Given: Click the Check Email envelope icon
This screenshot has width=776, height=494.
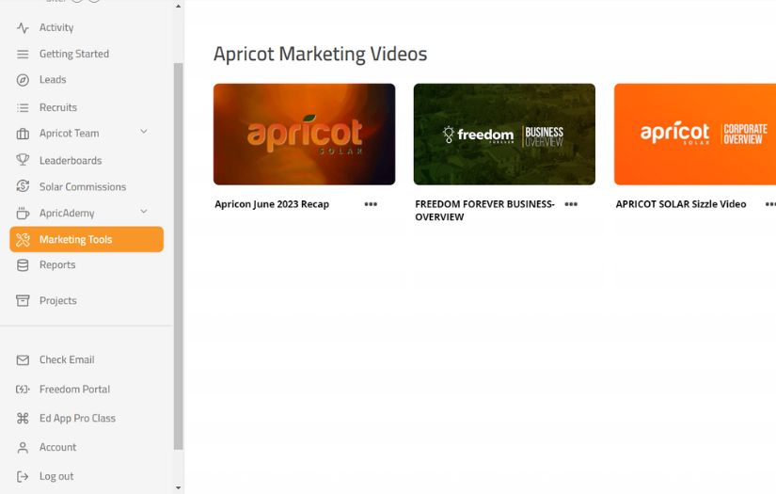Looking at the screenshot, I should tap(23, 359).
